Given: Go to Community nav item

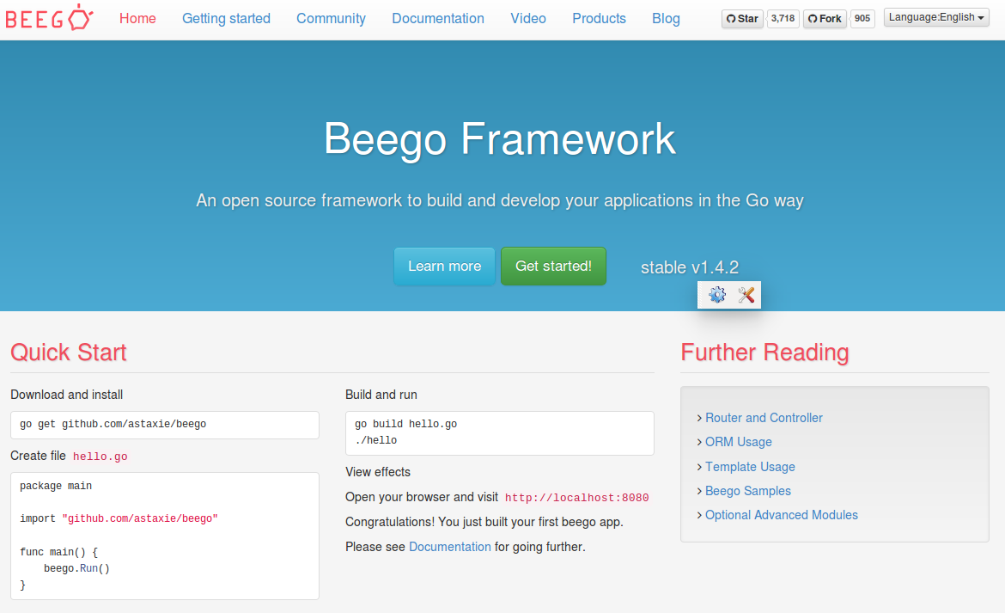Looking at the screenshot, I should point(331,19).
